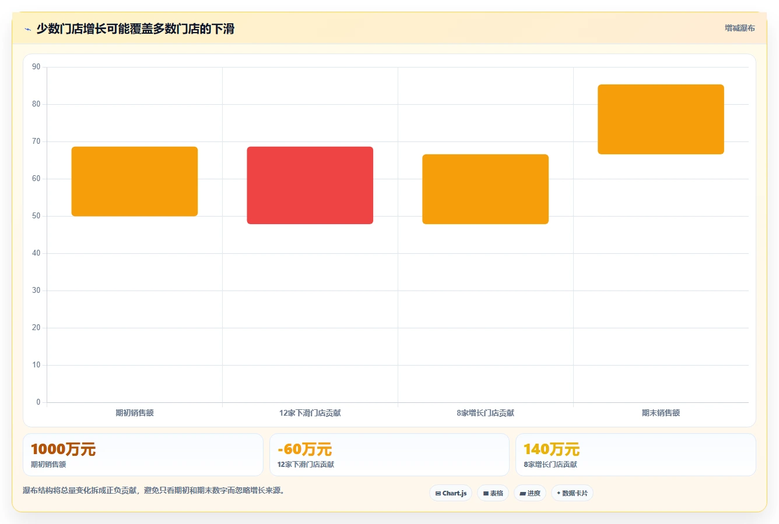
Task: Click the y-axis value 0
Action: [x=38, y=402]
